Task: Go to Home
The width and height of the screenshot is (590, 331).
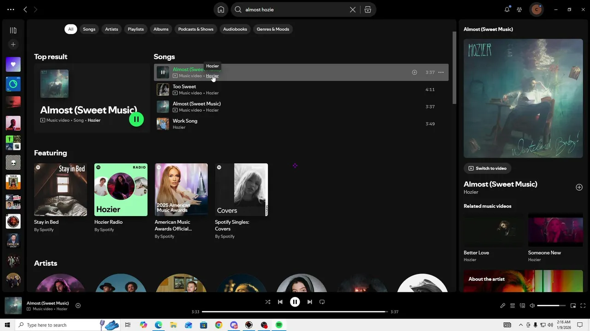Action: tap(221, 9)
